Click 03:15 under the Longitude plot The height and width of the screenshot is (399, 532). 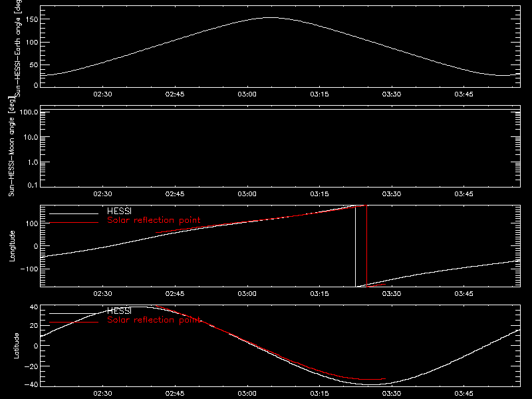tap(319, 293)
